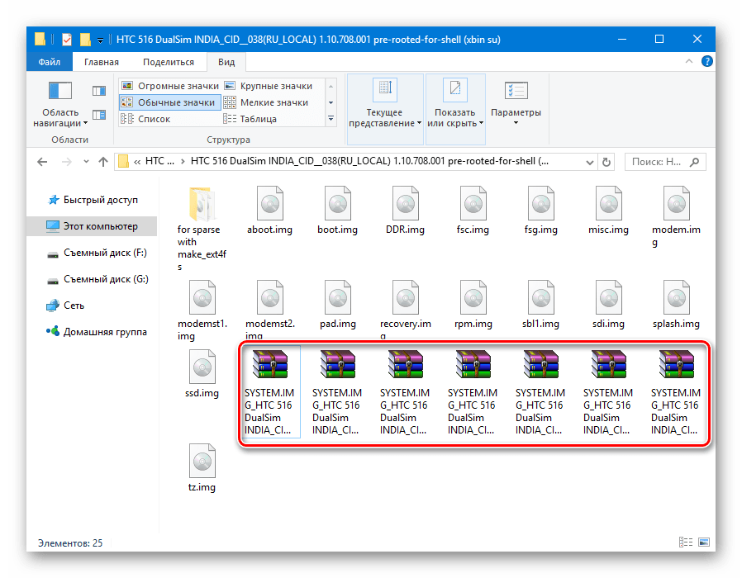Choose Список layout
This screenshot has height=578, width=742.
[x=145, y=119]
